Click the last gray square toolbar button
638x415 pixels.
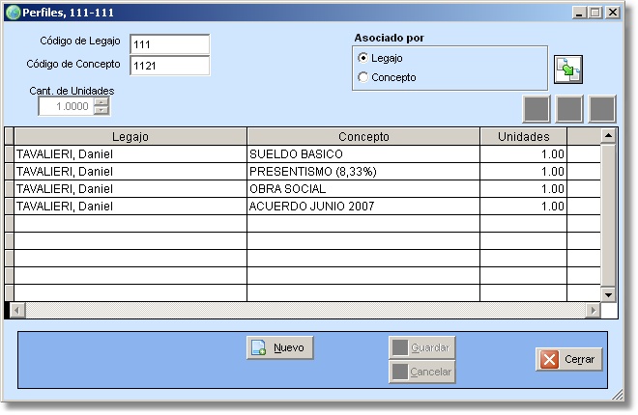pos(602,108)
